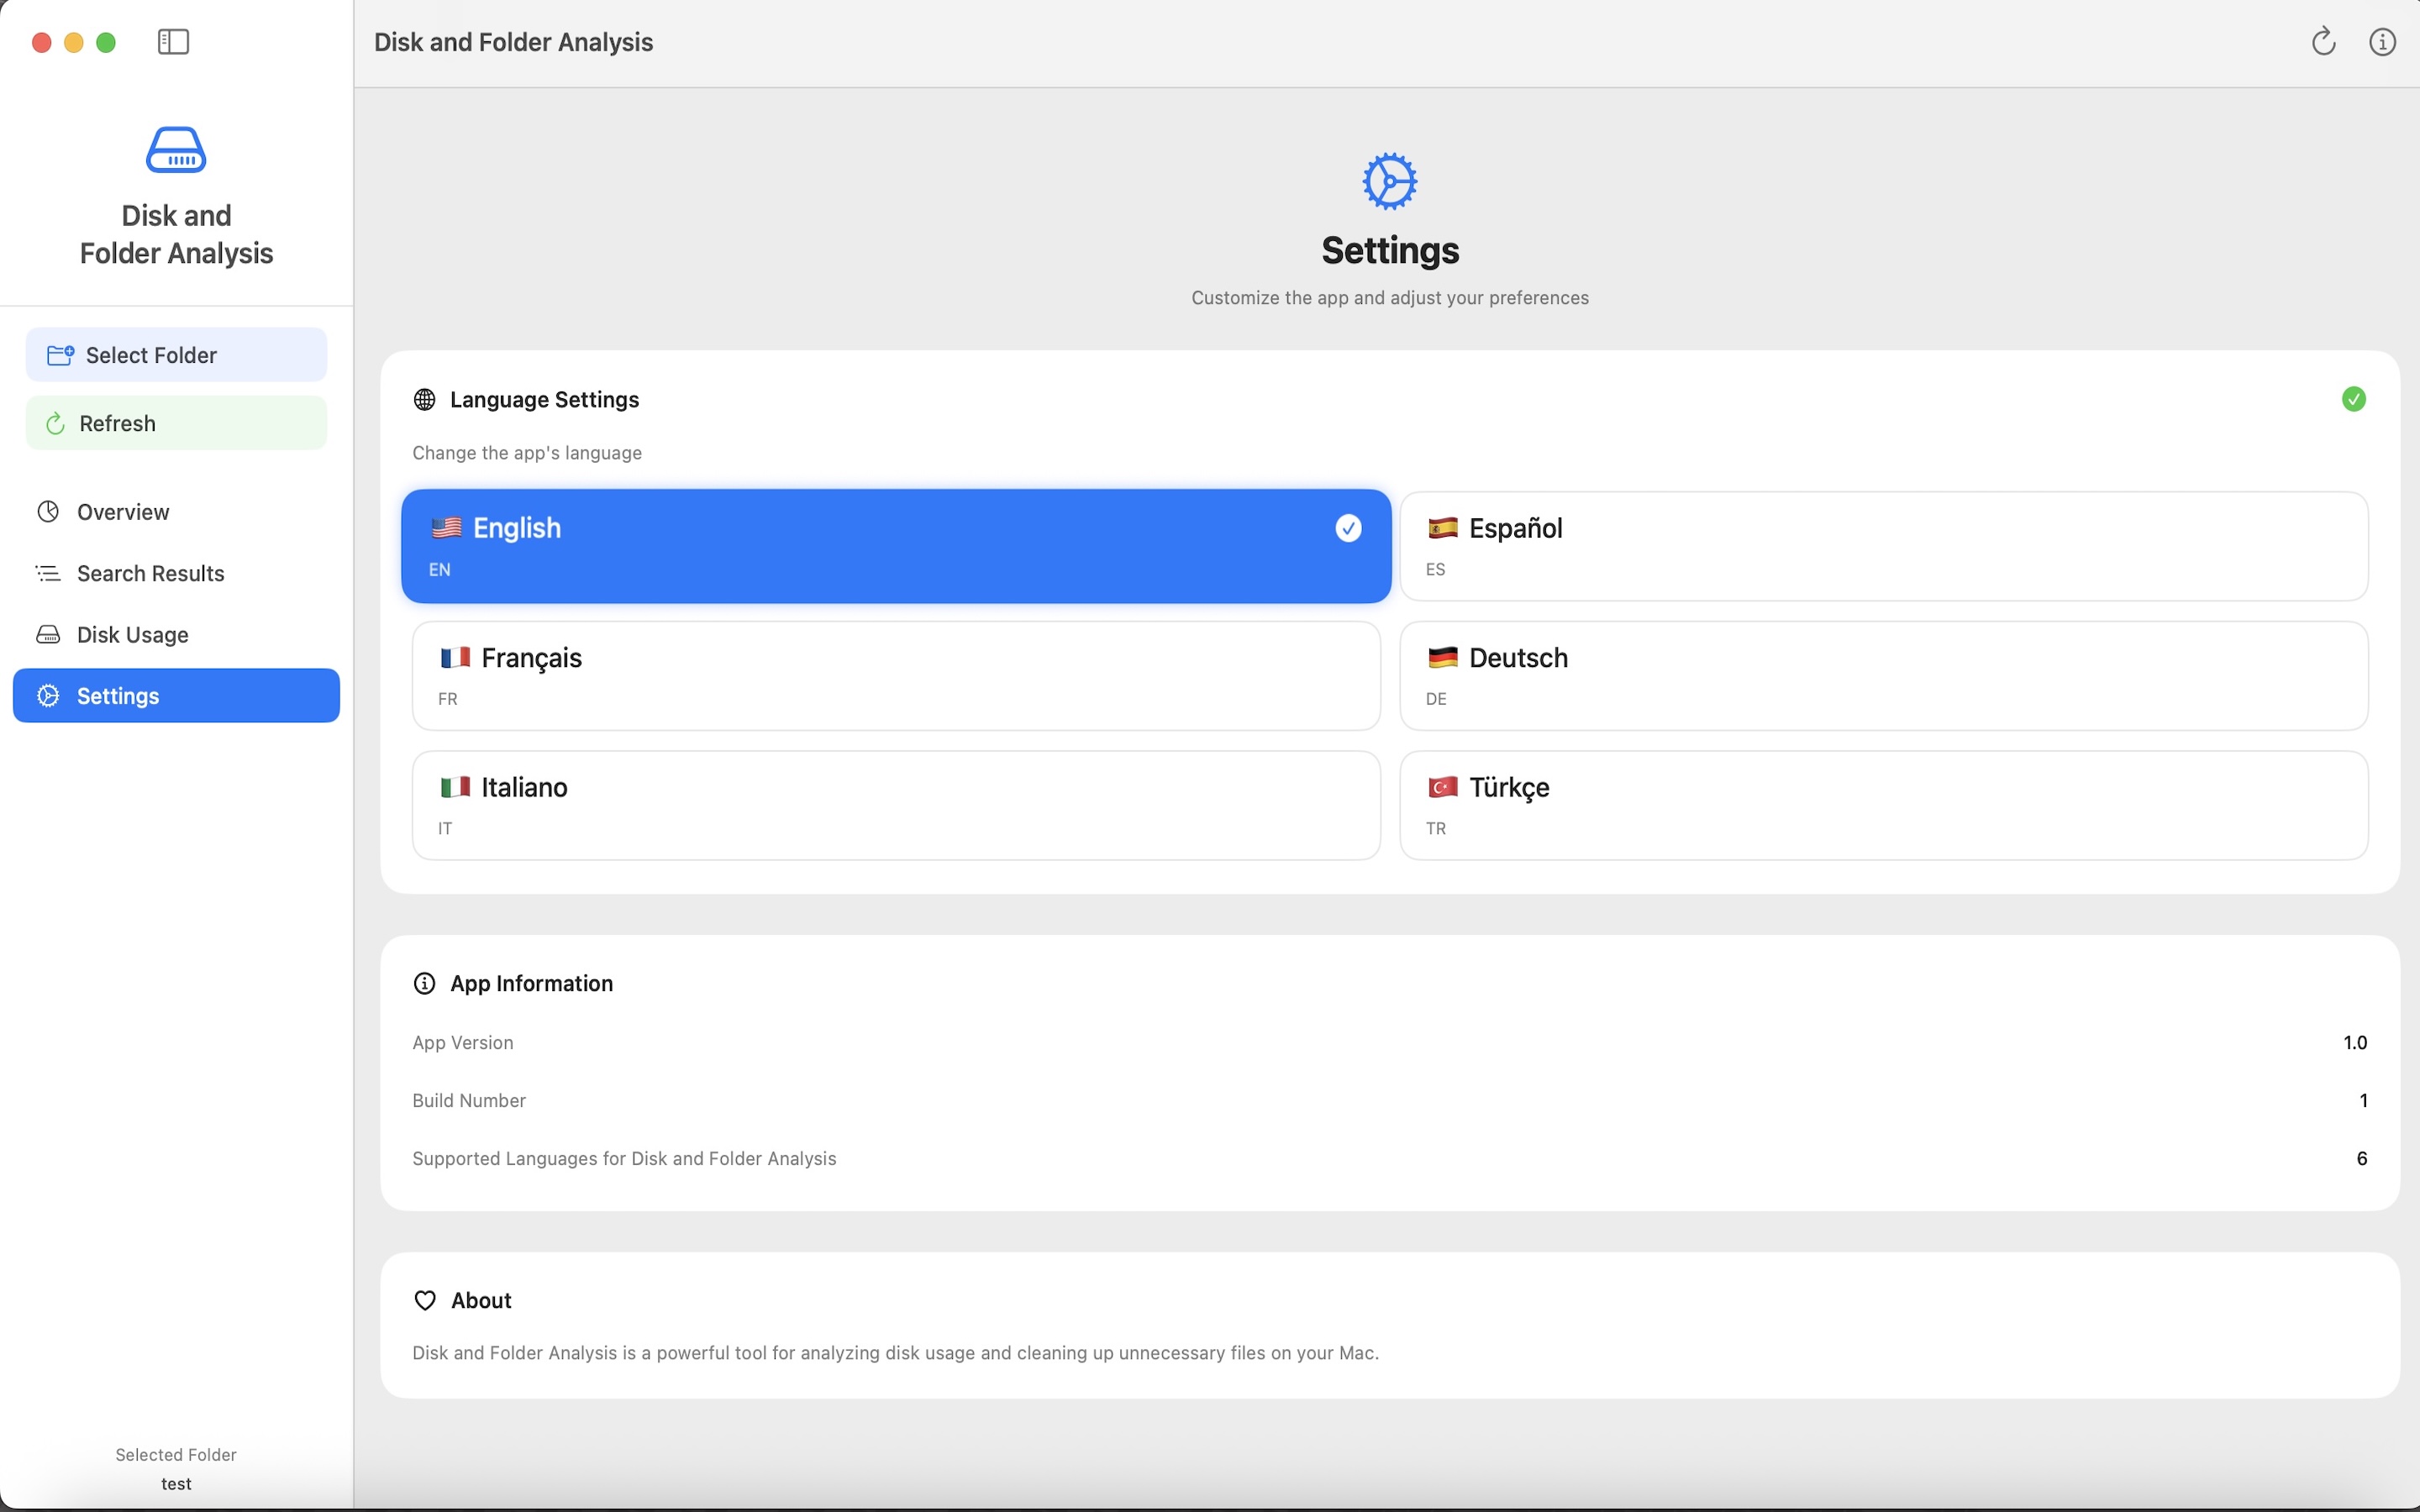Click the disk drive logo in the sidebar
Screen dimensions: 2420x1512
(x=176, y=150)
